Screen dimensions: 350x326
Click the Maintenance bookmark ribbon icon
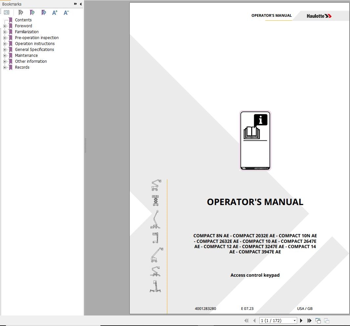click(x=11, y=56)
